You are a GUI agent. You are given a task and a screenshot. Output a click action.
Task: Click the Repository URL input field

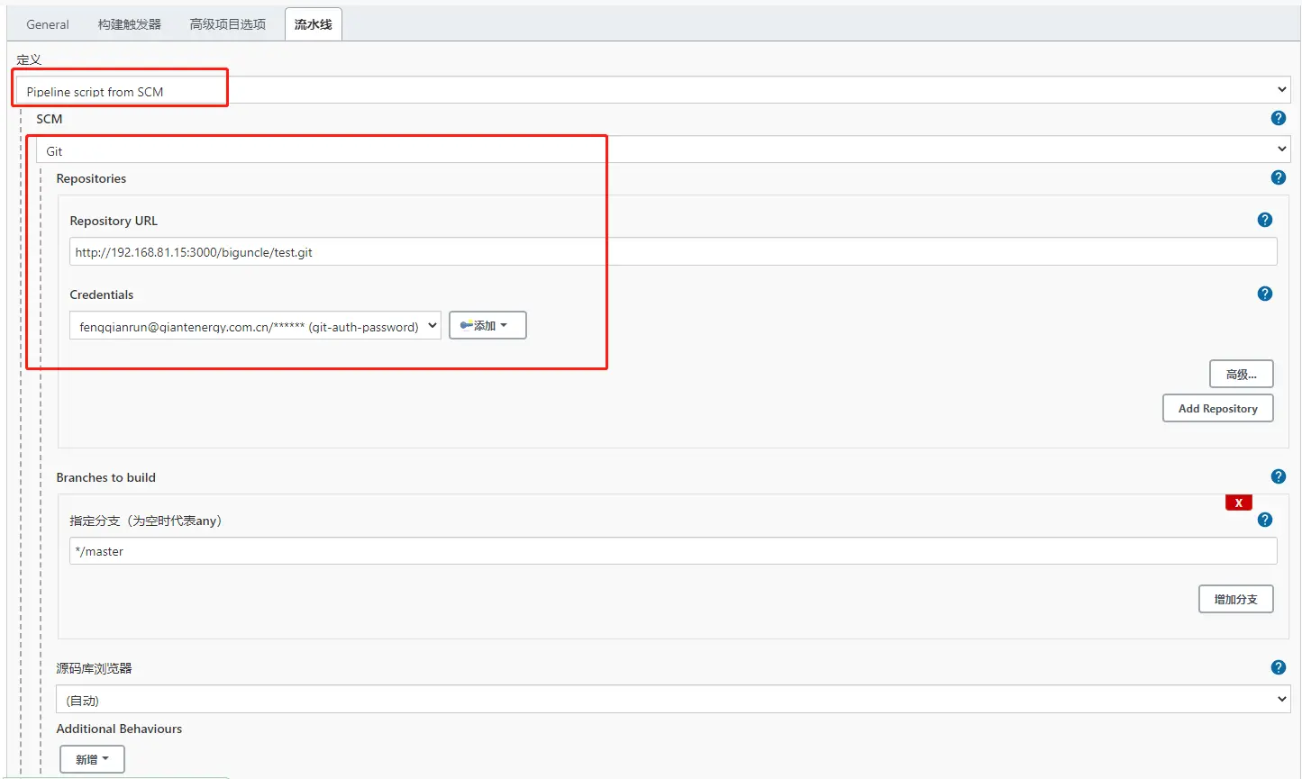click(x=672, y=252)
